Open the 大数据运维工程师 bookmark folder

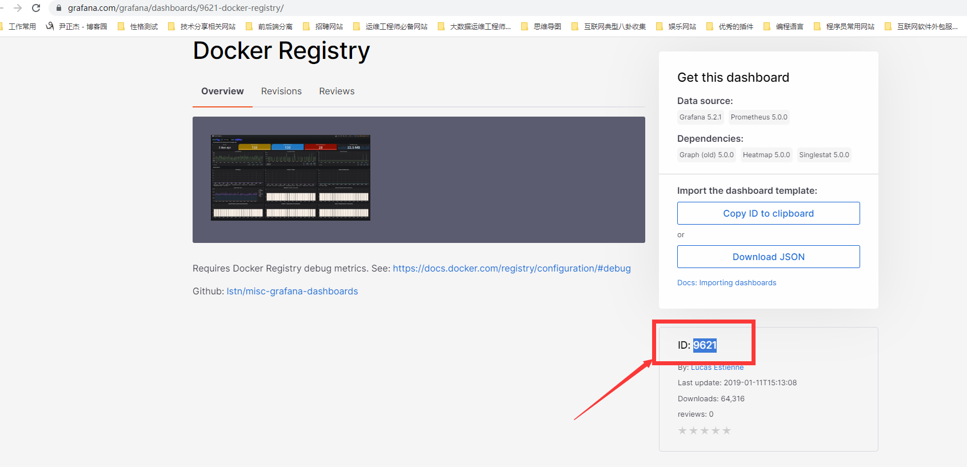474,26
